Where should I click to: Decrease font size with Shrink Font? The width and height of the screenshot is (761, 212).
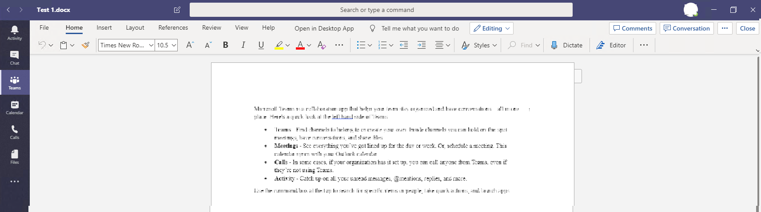pyautogui.click(x=208, y=45)
